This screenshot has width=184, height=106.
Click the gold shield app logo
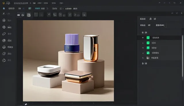(3, 3)
